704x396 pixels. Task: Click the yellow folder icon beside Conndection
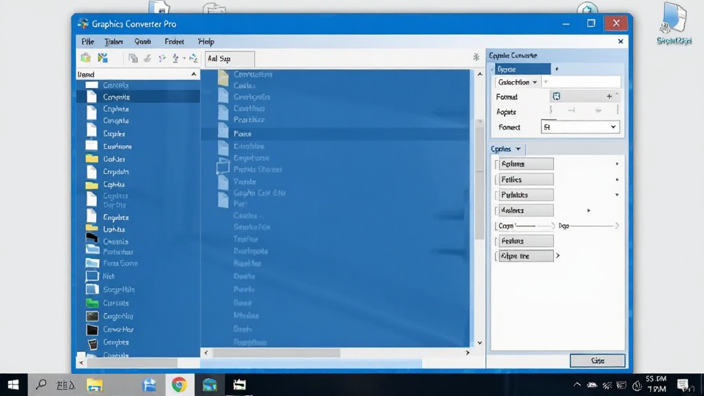pyautogui.click(x=223, y=77)
